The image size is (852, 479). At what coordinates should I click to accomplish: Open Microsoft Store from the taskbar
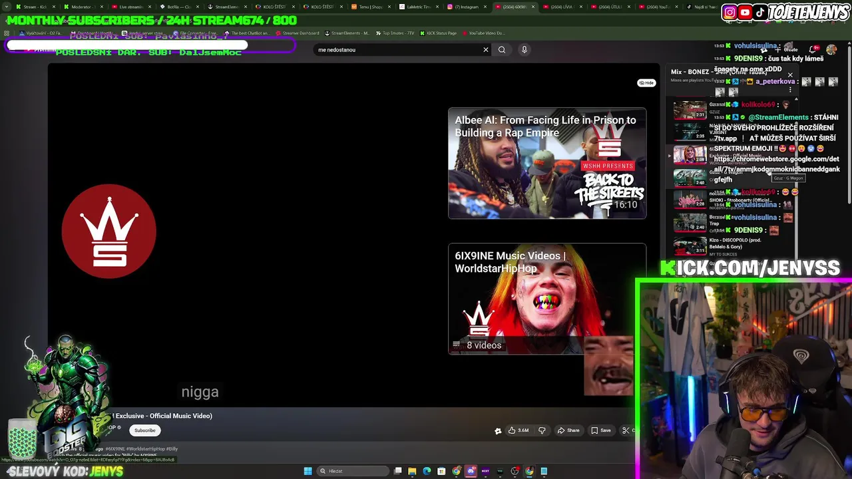pyautogui.click(x=441, y=471)
